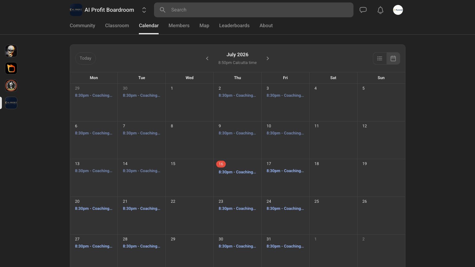Click the July 2026 month title
Image resolution: width=475 pixels, height=267 pixels.
(237, 55)
